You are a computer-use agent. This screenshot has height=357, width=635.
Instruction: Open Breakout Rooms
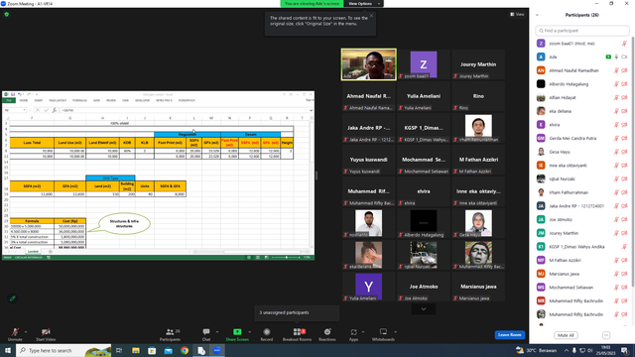[x=297, y=334]
